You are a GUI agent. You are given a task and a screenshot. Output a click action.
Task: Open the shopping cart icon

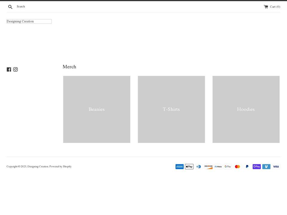tap(266, 6)
